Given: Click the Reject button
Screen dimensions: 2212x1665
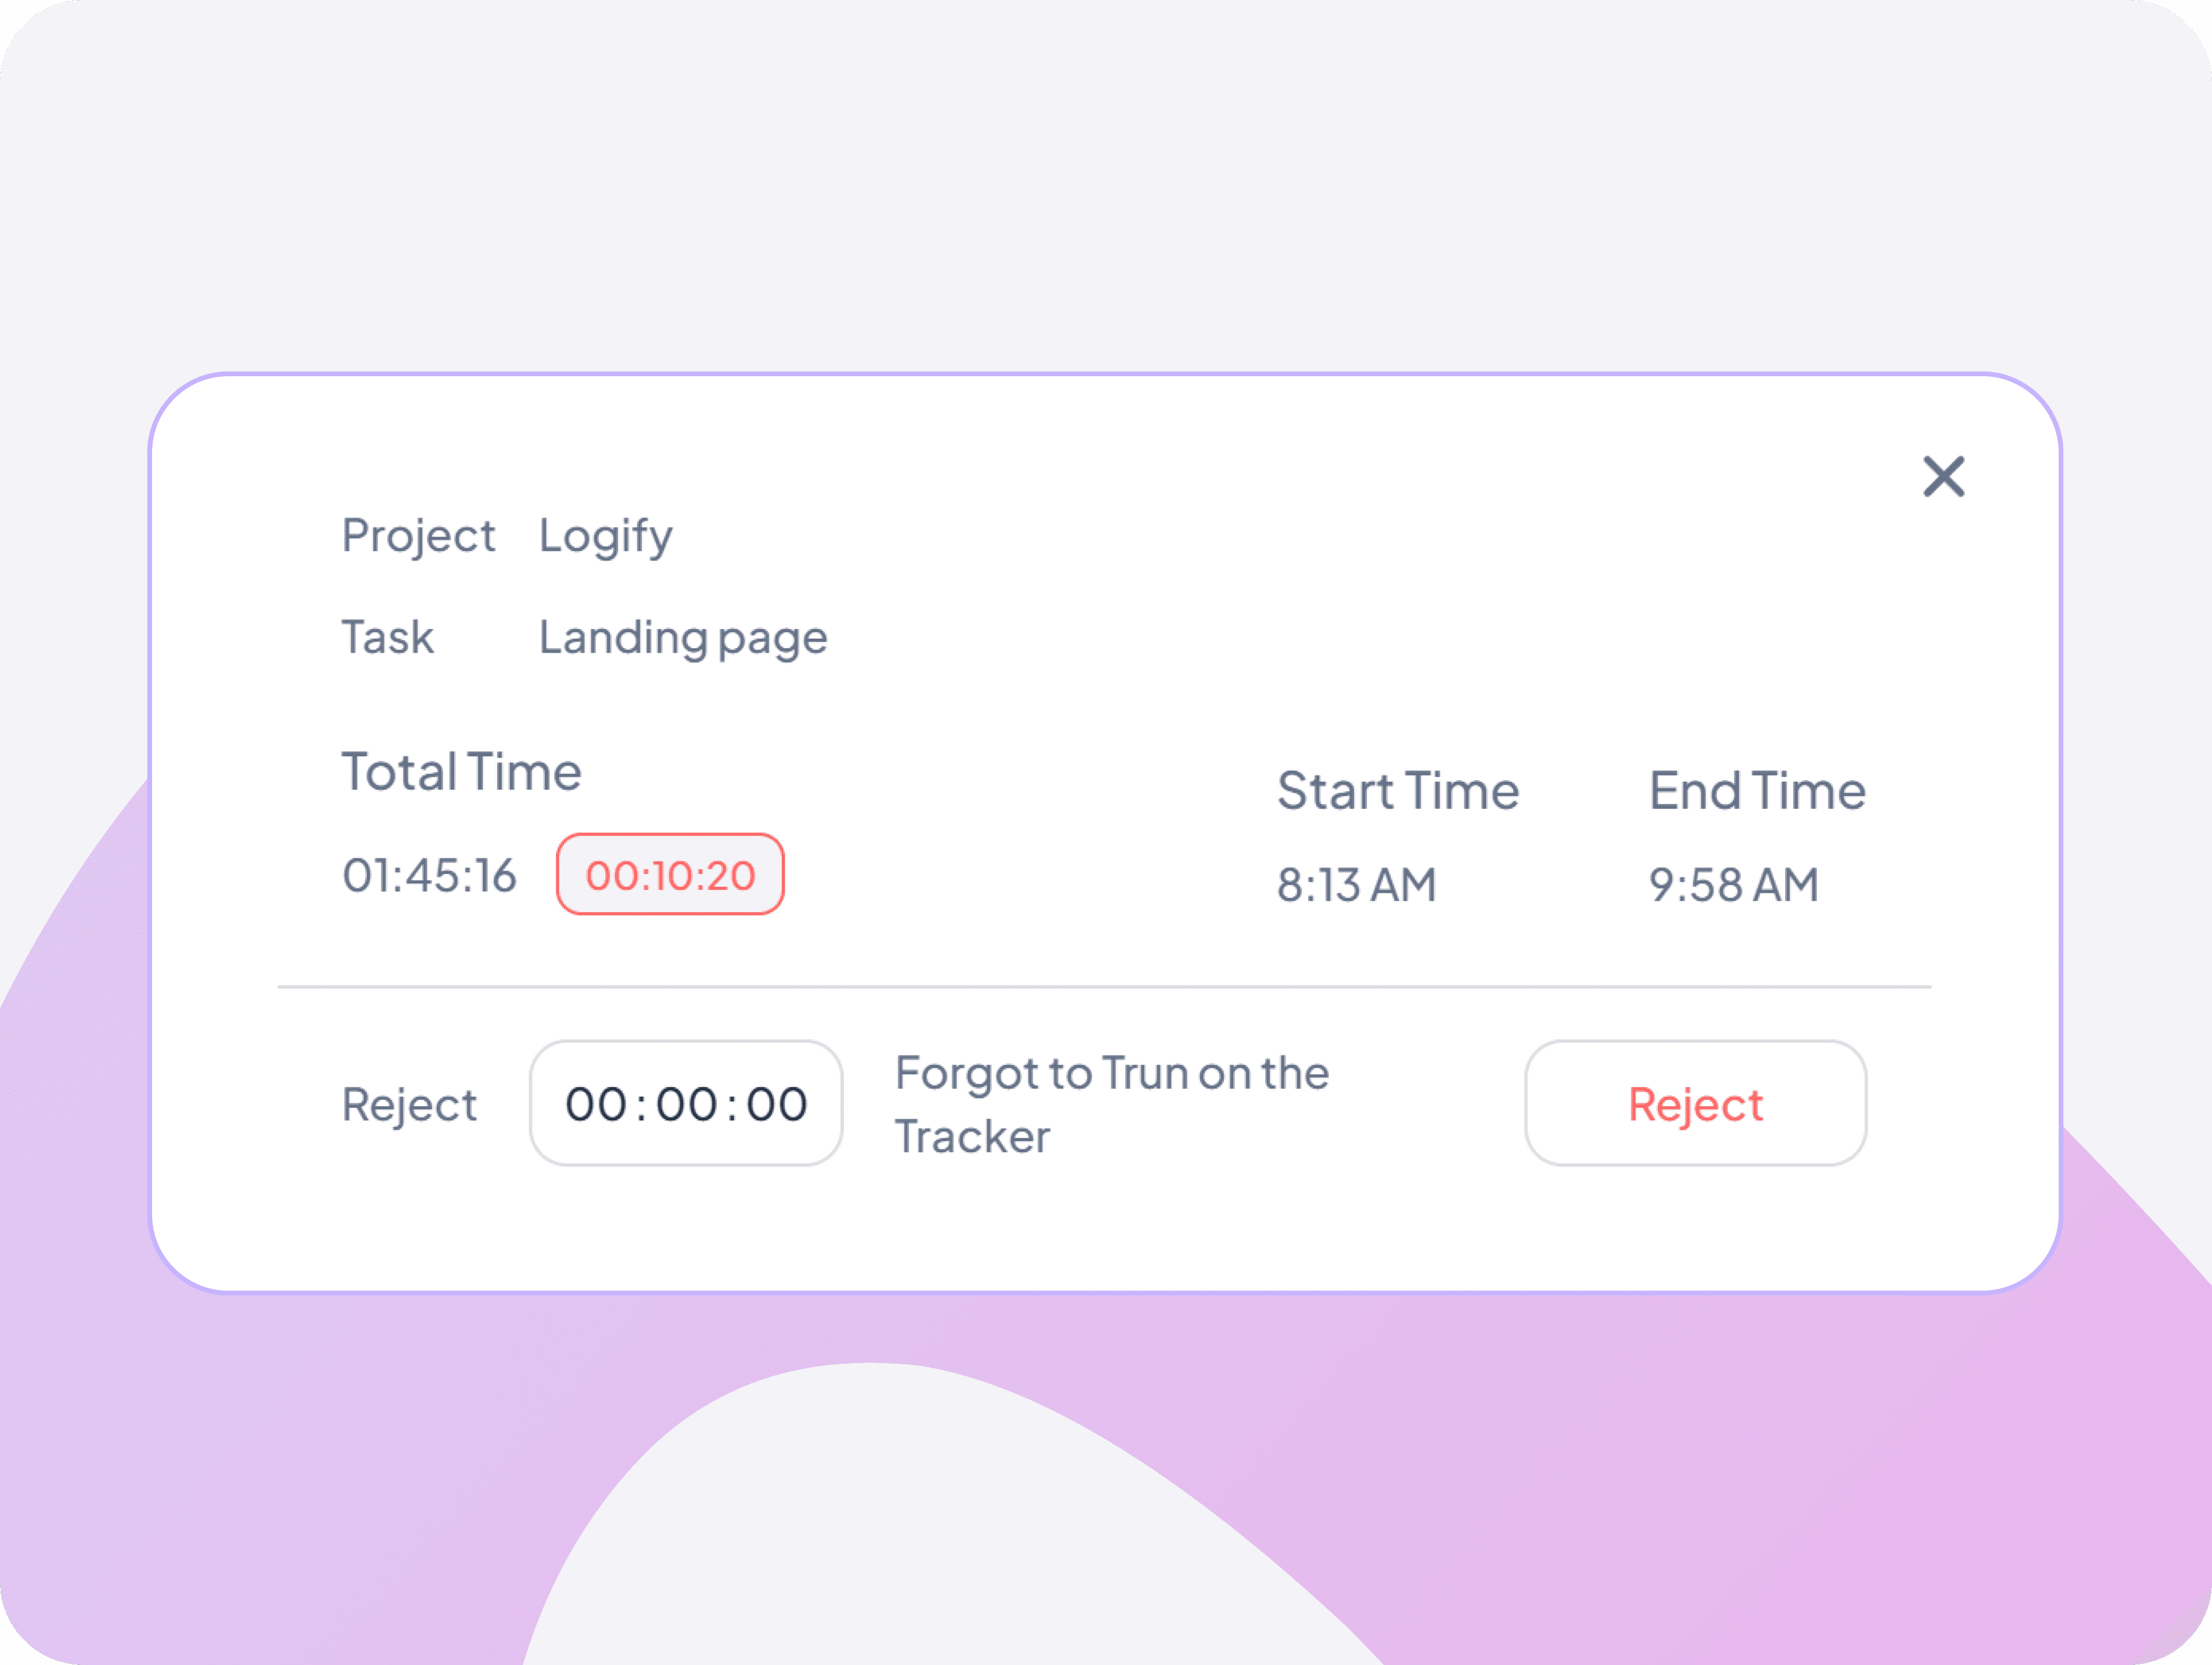Looking at the screenshot, I should 1694,1103.
